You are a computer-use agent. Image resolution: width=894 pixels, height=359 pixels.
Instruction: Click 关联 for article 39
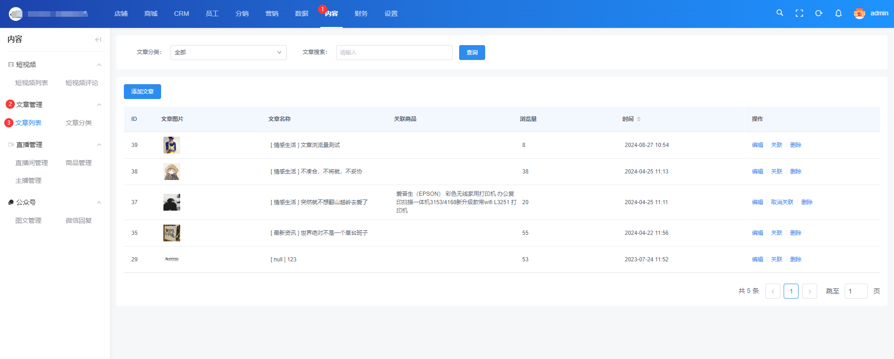[x=777, y=145]
